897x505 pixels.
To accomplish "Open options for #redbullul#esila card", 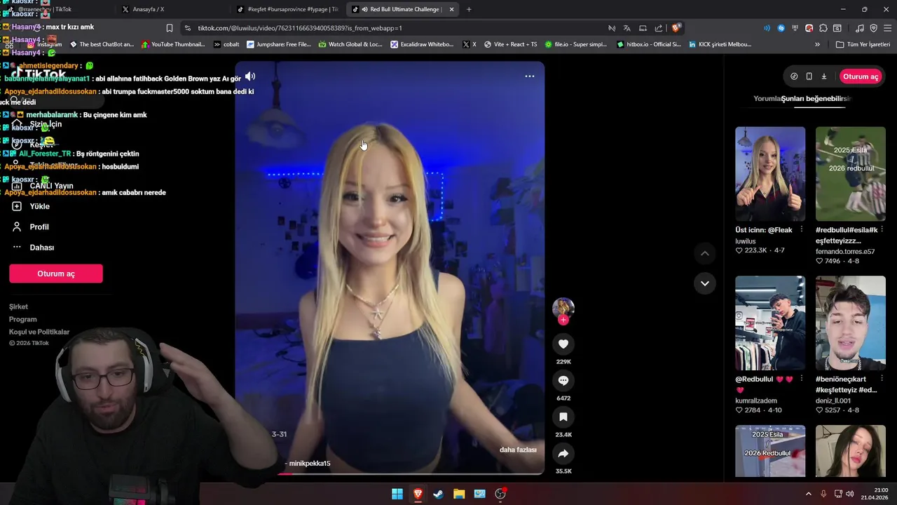I will point(882,230).
